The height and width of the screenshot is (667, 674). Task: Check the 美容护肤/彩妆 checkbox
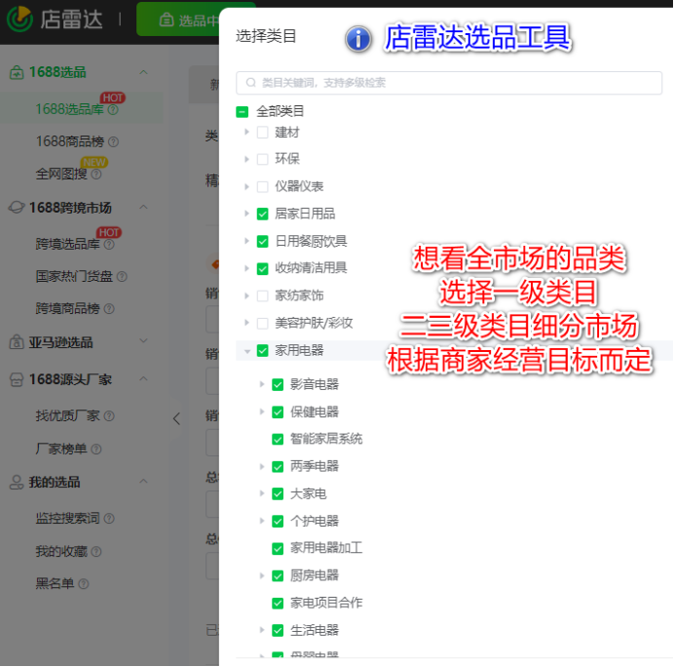coord(263,323)
